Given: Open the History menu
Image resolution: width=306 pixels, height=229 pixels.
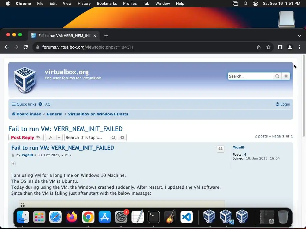Looking at the screenshot, I should [84, 4].
